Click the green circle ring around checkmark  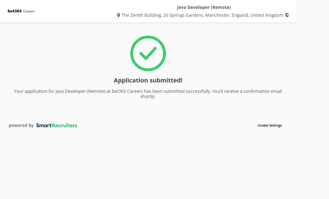pos(132,54)
